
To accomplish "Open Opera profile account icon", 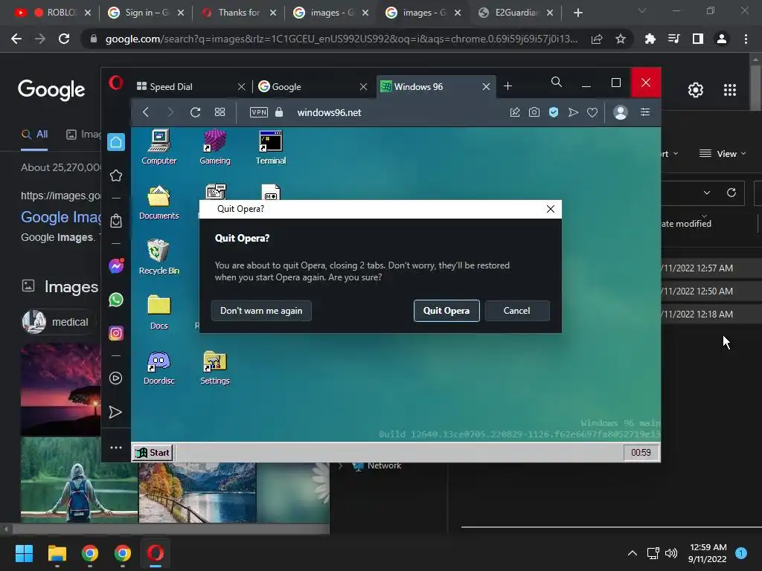I will pos(621,113).
